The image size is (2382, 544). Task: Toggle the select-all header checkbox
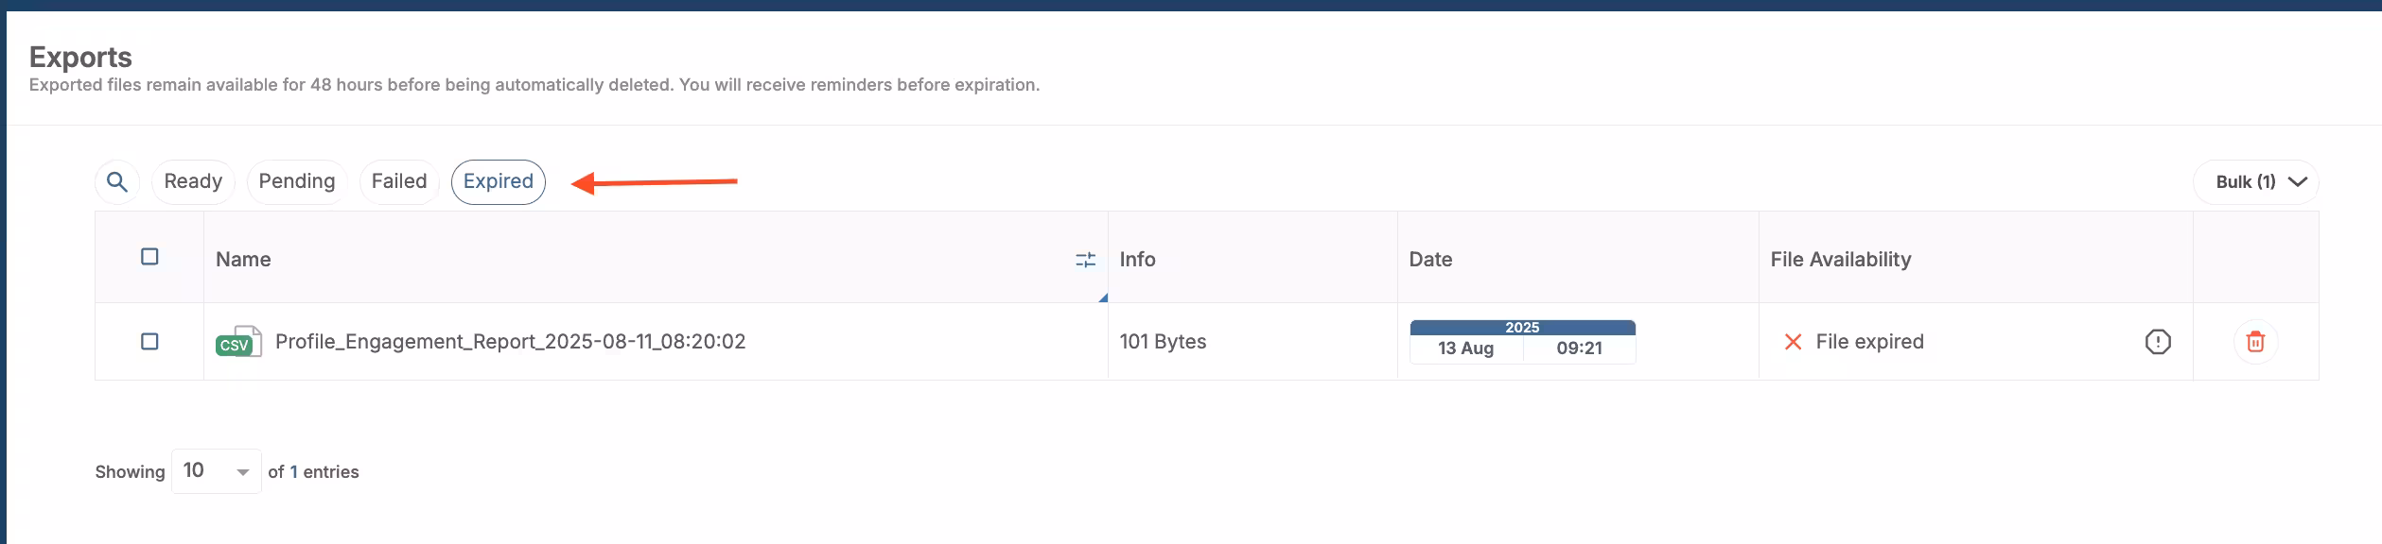[150, 256]
